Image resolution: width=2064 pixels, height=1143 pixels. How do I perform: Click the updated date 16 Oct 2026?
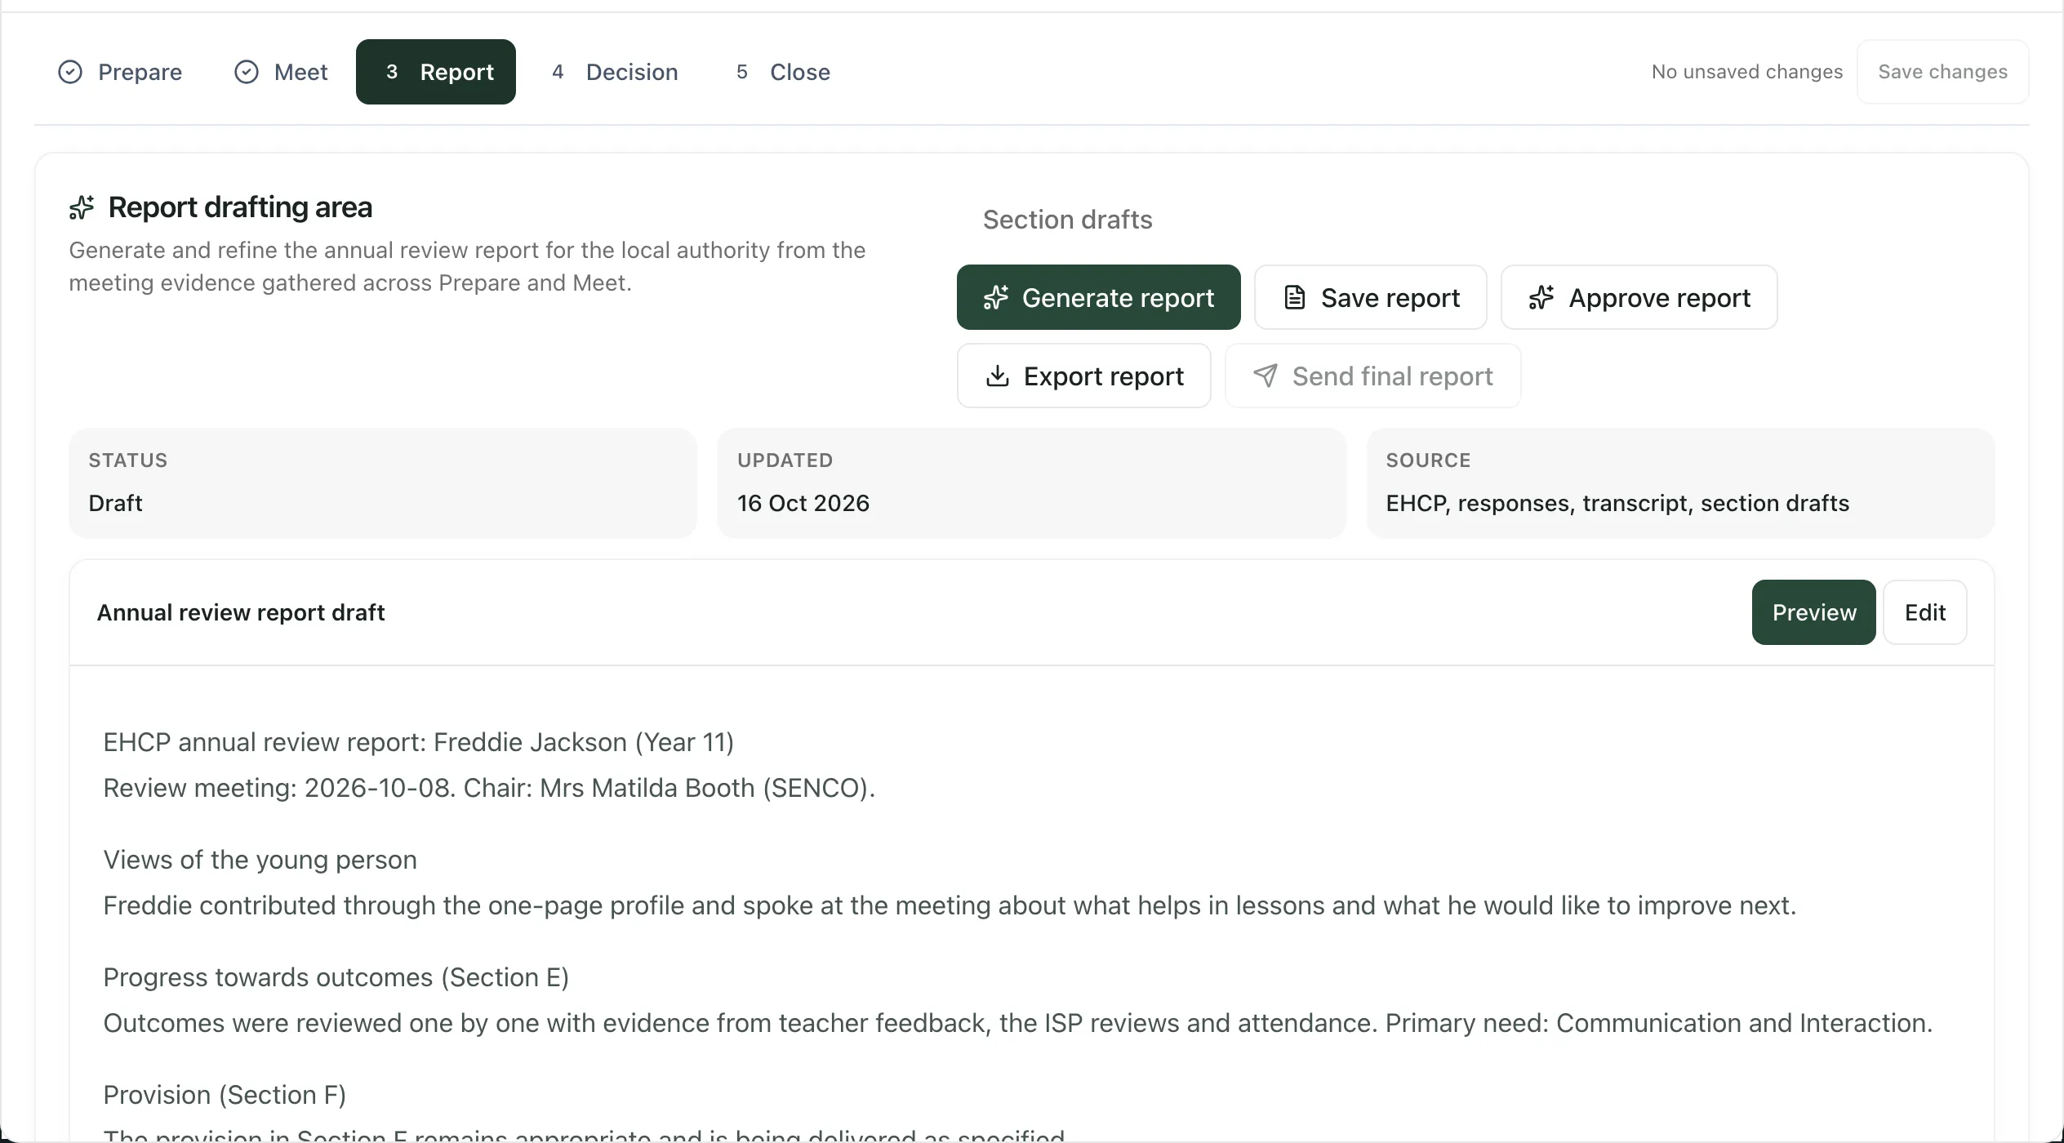click(803, 503)
